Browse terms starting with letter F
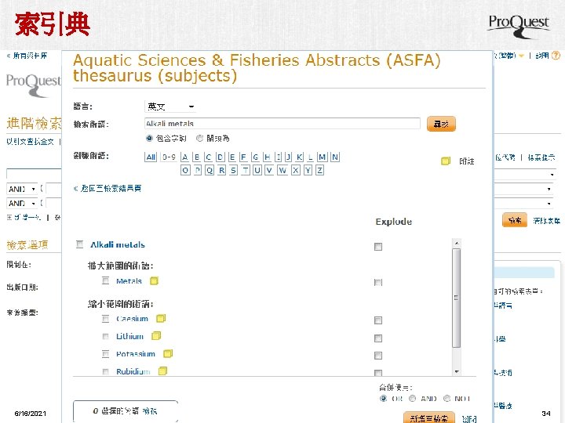 click(x=243, y=157)
